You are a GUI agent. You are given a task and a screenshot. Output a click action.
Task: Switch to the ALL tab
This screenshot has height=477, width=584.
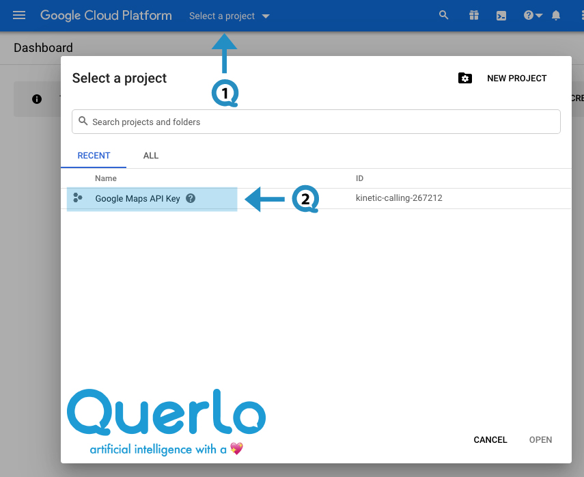tap(151, 156)
